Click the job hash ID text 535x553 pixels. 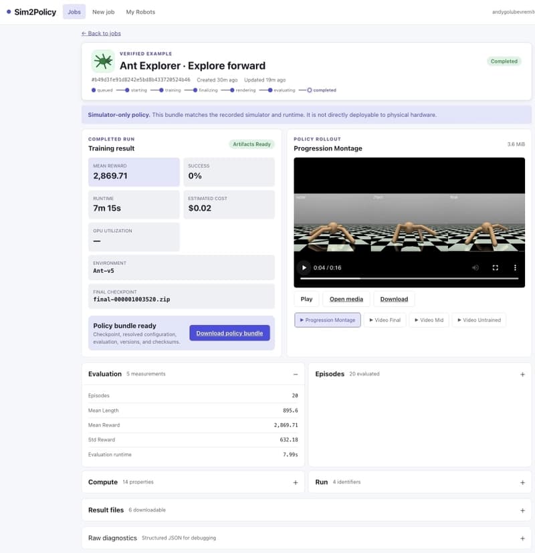[140, 80]
